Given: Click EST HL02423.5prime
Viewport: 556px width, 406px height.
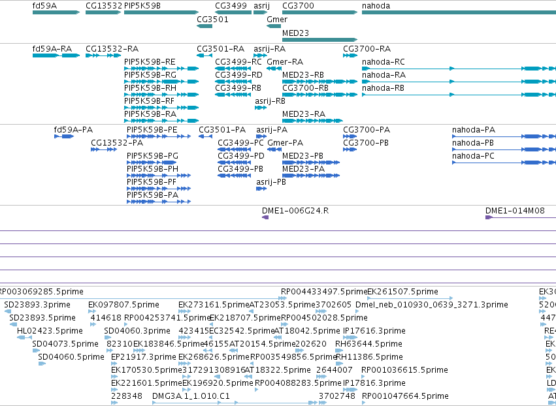Looking at the screenshot, I should [24, 337].
